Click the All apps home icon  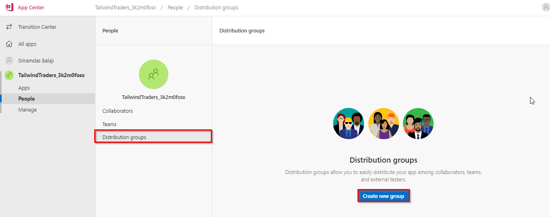tap(9, 44)
